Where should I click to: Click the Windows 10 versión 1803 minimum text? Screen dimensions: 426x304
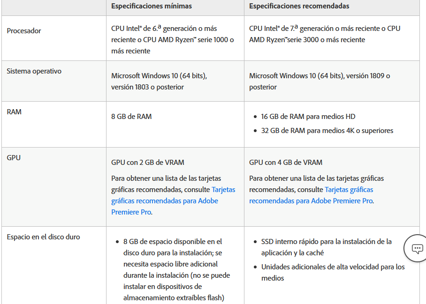159,81
